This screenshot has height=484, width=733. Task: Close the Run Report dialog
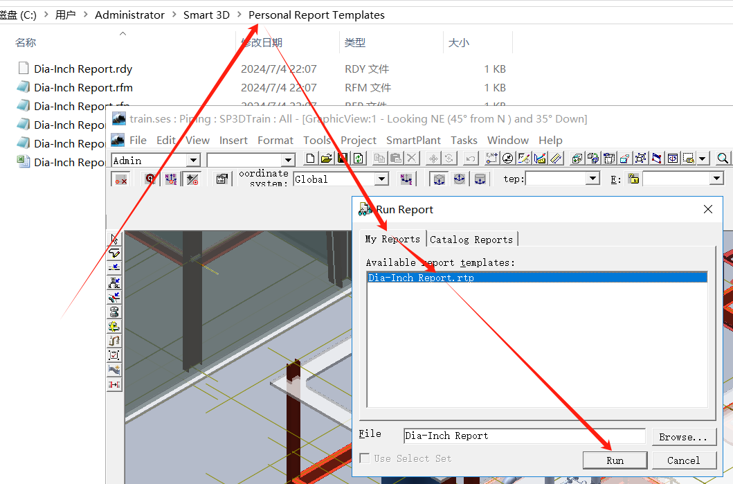(x=708, y=210)
